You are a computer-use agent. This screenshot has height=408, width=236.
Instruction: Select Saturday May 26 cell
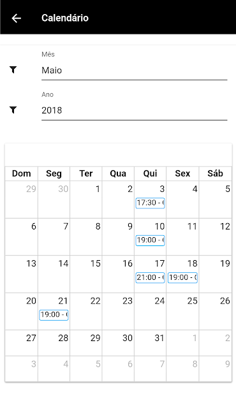click(215, 312)
